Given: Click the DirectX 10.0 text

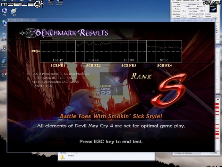Looking at the screenshot, I should tap(43, 86).
